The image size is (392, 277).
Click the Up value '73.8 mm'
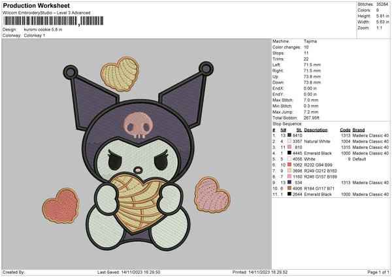[312, 76]
